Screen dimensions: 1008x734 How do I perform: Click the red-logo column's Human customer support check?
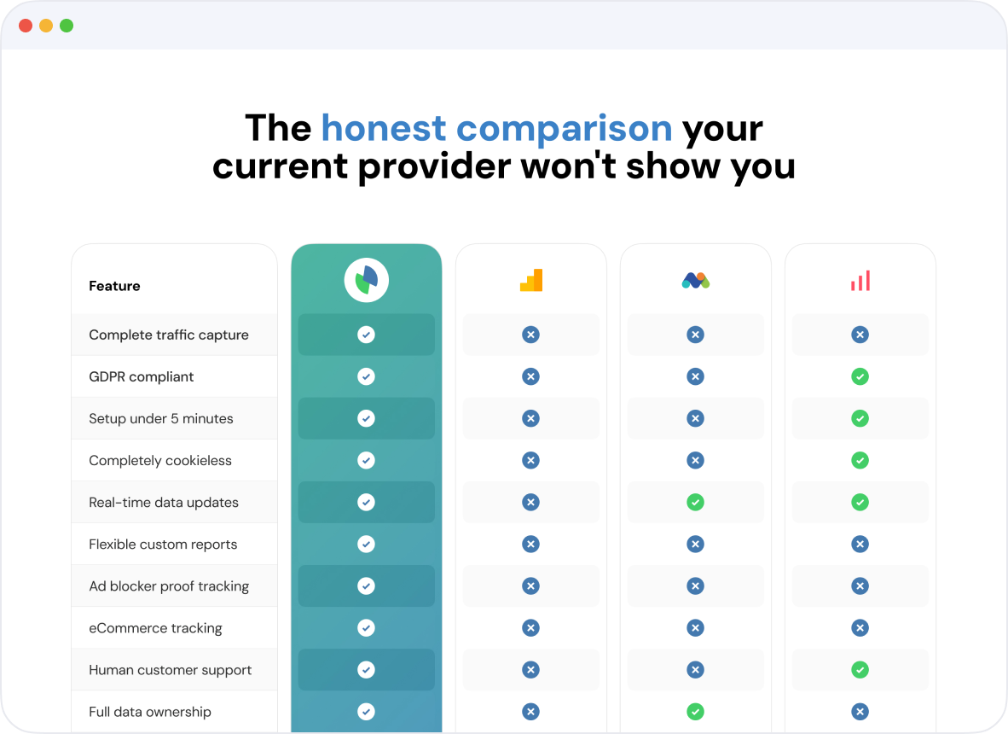[x=860, y=670]
